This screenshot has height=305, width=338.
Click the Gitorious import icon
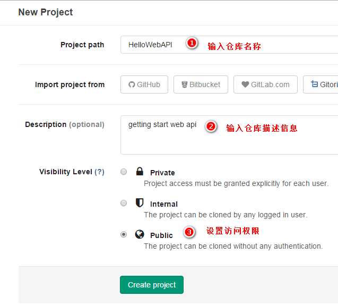click(x=314, y=84)
